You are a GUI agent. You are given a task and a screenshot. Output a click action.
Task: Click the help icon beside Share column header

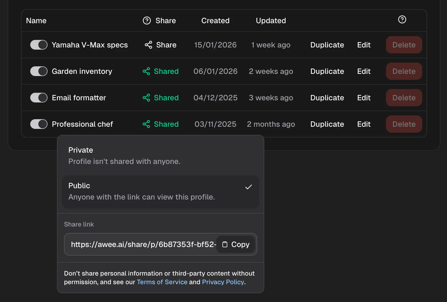(147, 20)
